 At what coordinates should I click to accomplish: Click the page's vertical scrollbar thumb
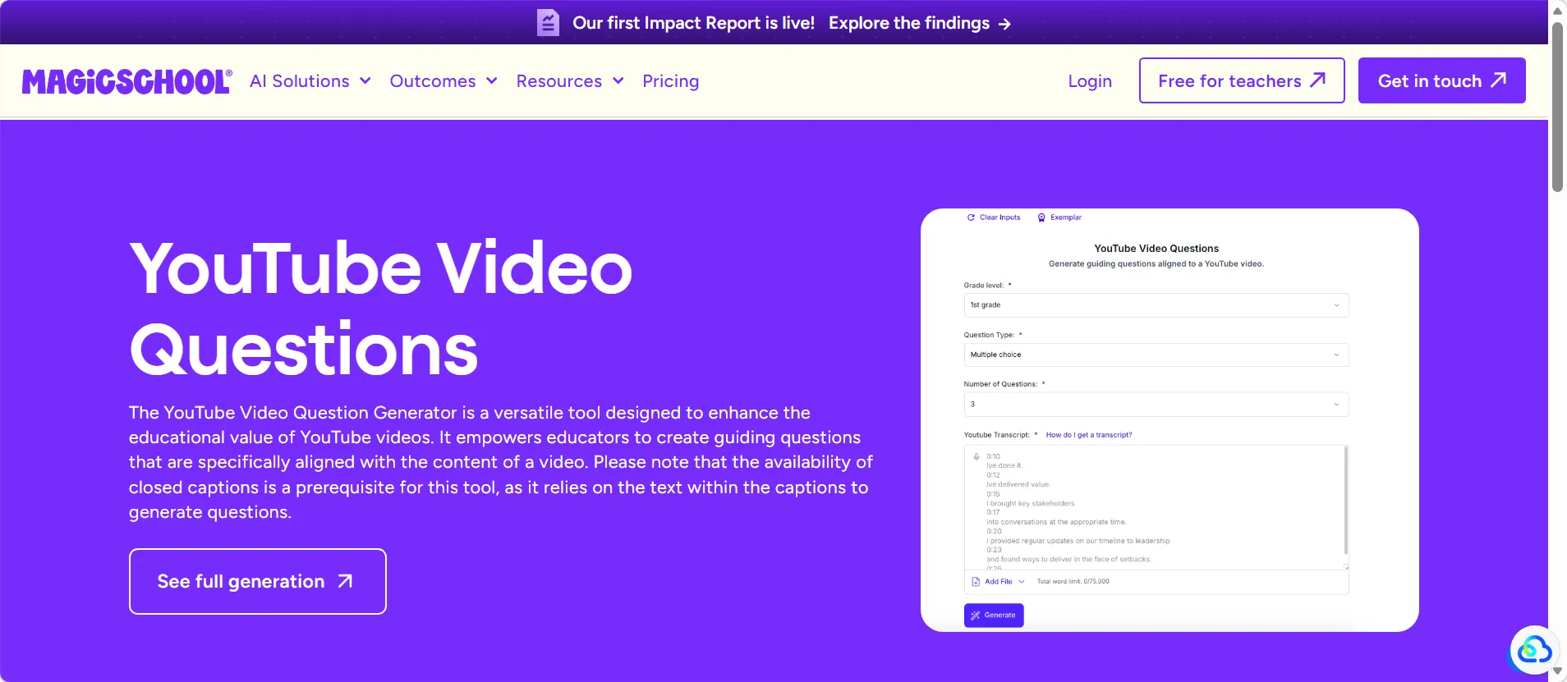click(x=1557, y=107)
